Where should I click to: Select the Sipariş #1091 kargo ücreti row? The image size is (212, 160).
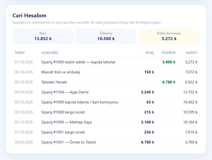pyautogui.click(x=106, y=132)
